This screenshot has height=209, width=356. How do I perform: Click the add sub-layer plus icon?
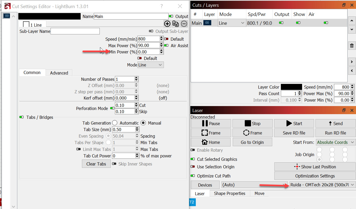click(x=167, y=24)
